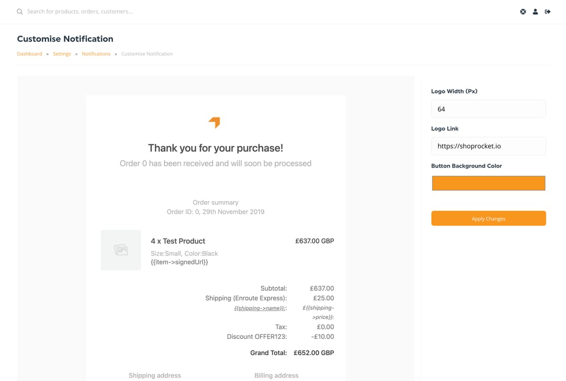The width and height of the screenshot is (566, 381).
Task: Focus the Logo Link input field
Action: pos(489,146)
